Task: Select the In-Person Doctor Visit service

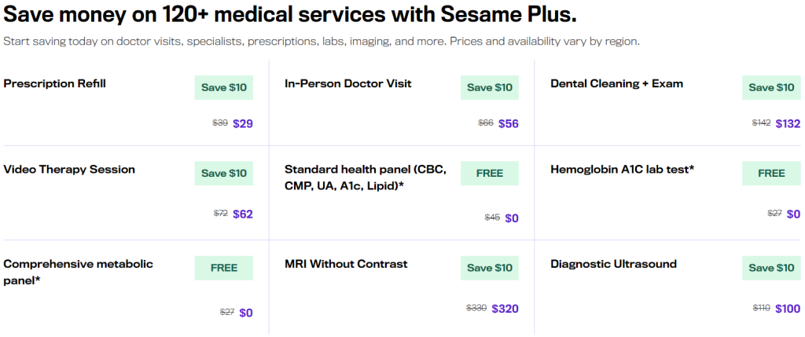Action: click(x=348, y=83)
